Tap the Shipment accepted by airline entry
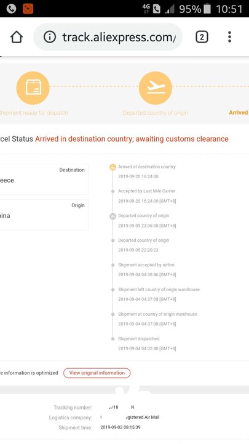 tap(147, 269)
